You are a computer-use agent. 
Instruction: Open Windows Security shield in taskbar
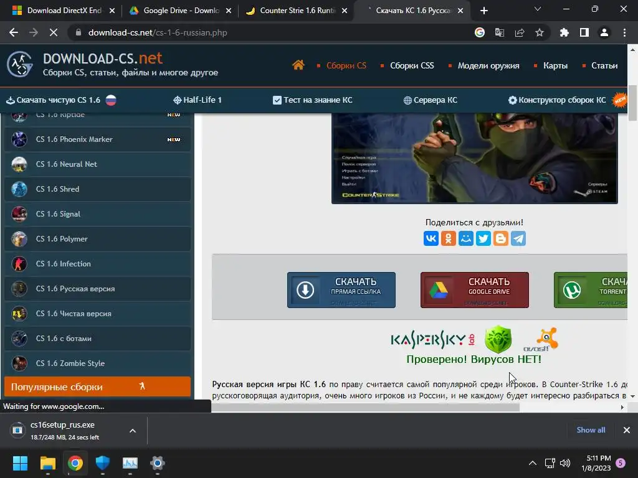coord(103,463)
